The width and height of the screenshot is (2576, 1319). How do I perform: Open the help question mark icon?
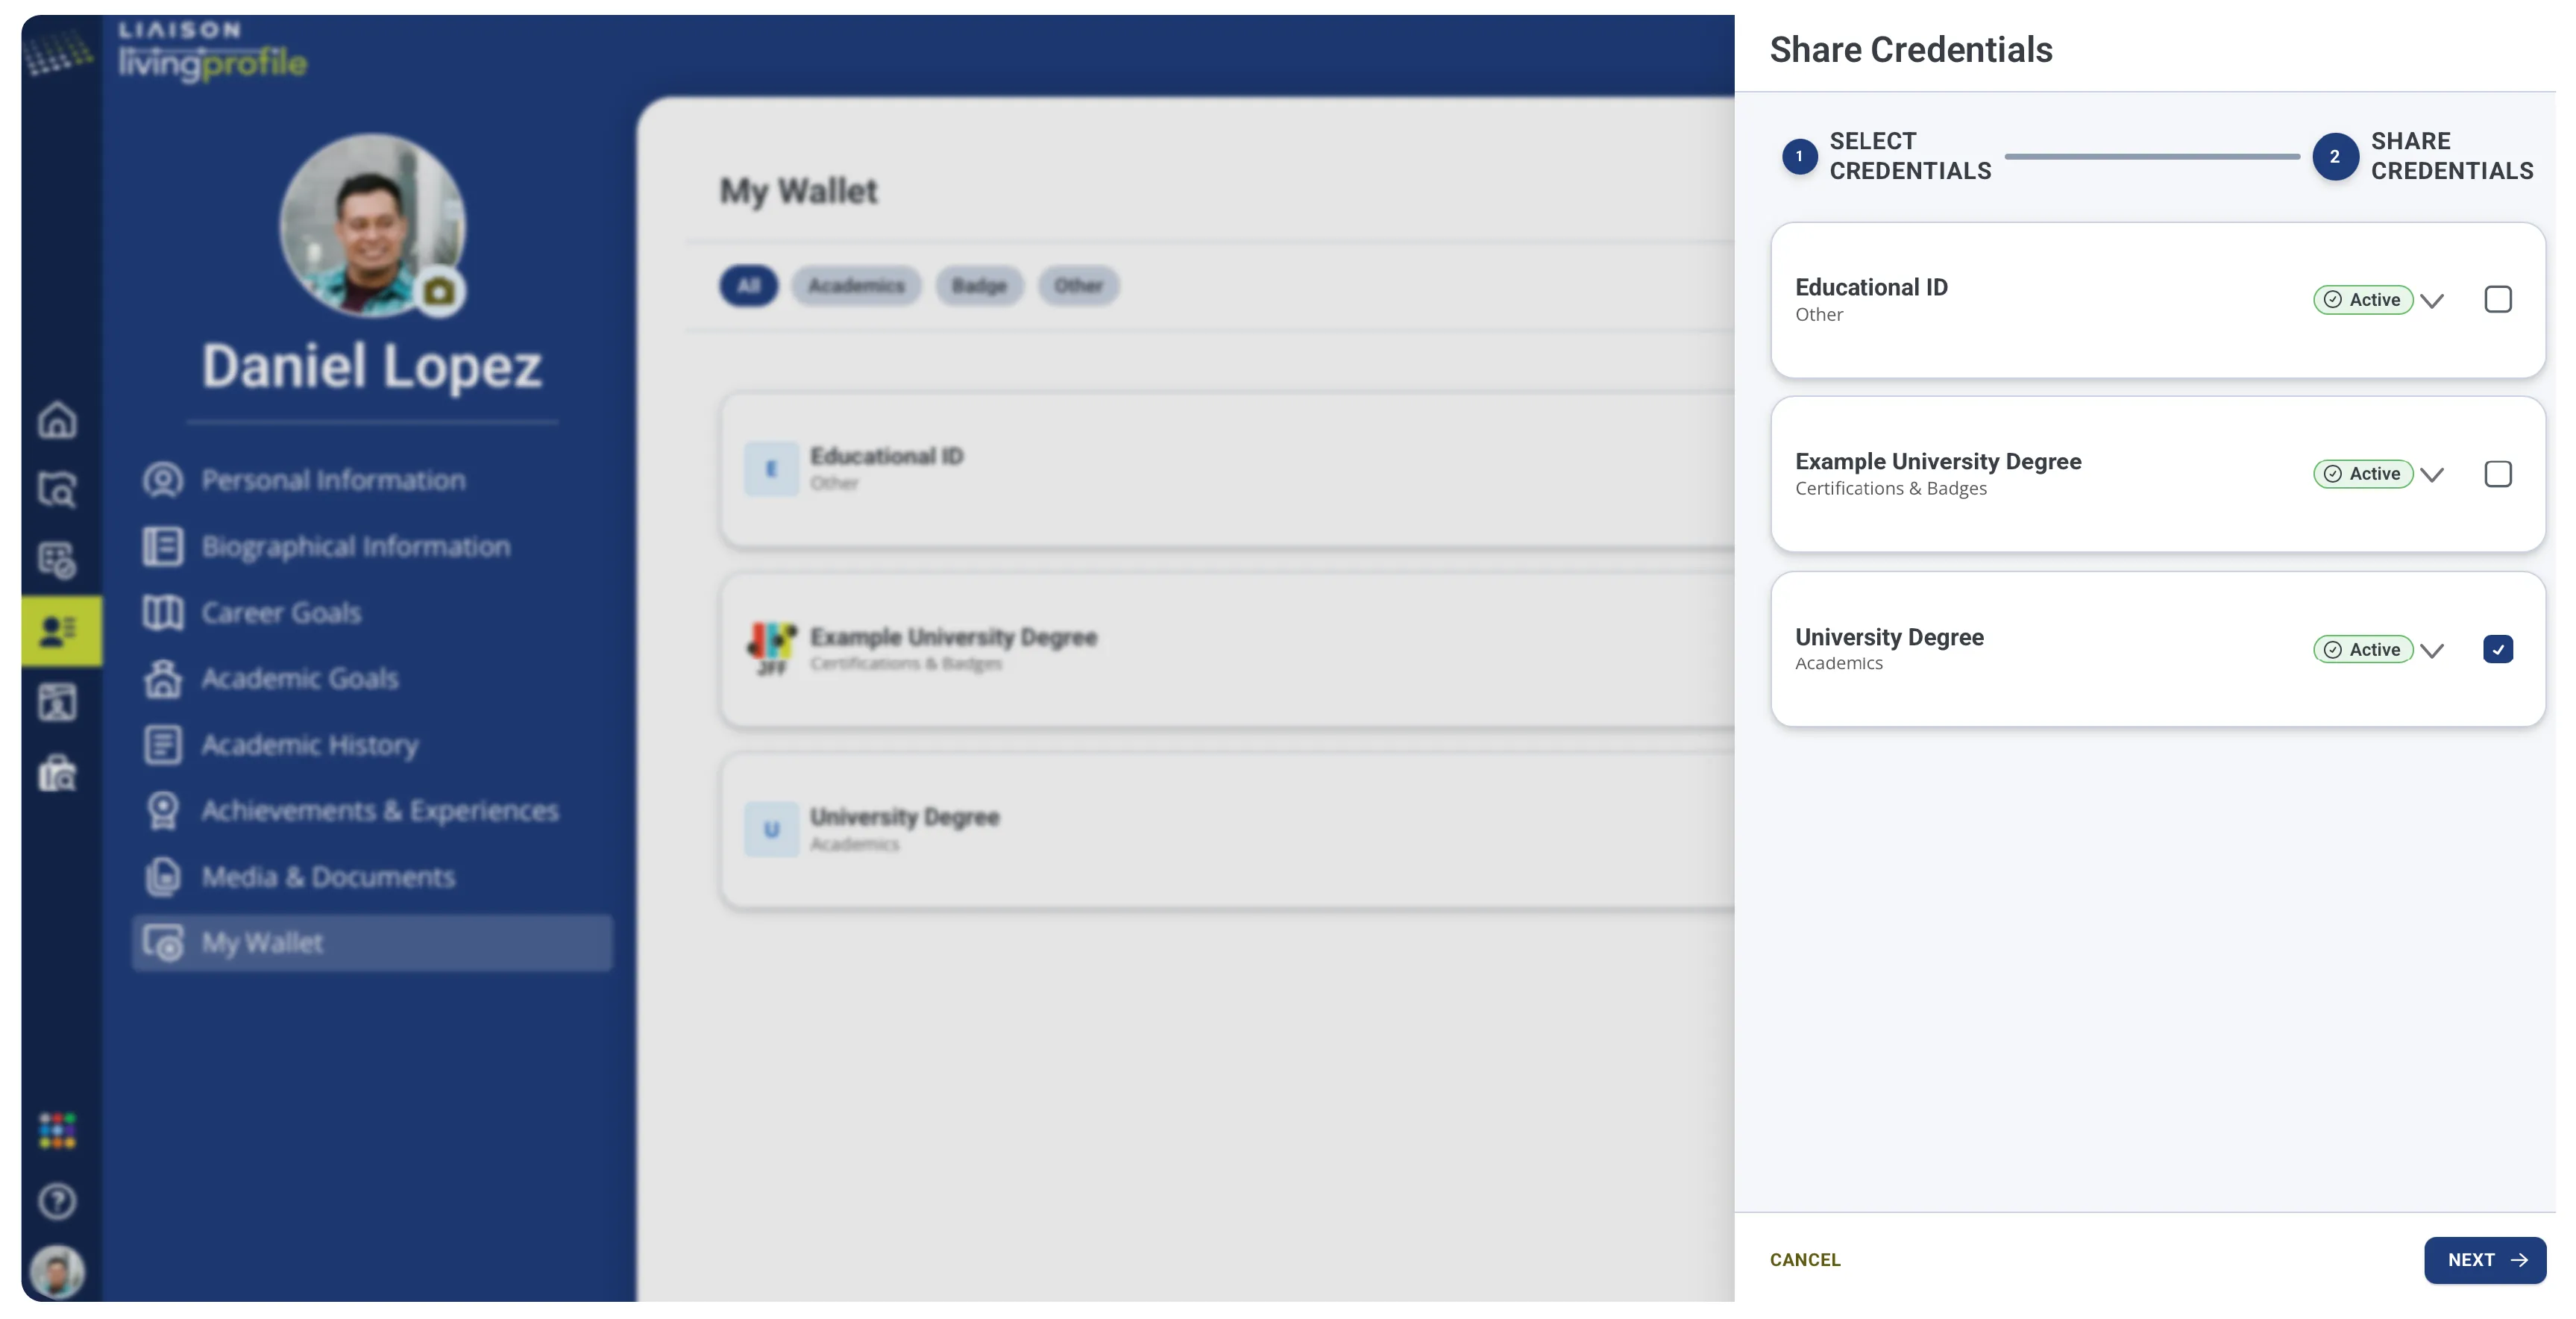(x=57, y=1201)
